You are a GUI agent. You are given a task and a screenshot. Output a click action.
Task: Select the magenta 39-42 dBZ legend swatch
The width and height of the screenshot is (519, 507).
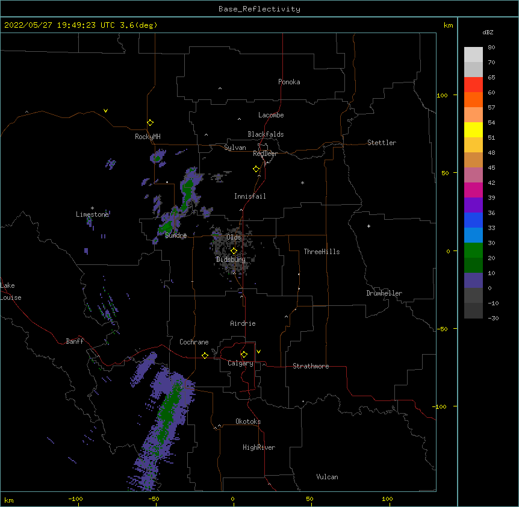(x=473, y=190)
